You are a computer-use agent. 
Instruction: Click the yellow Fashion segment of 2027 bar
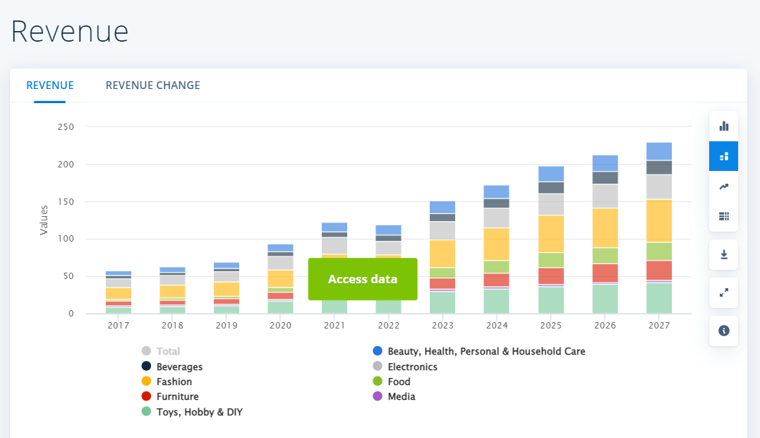[659, 220]
